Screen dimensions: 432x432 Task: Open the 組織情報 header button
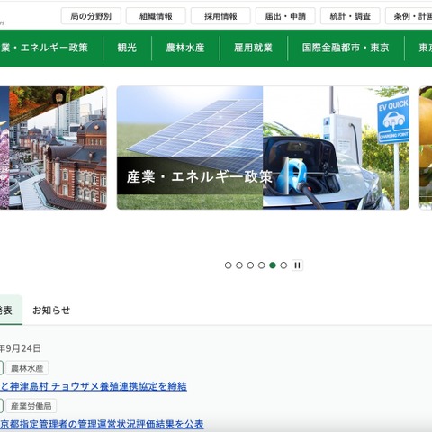[x=156, y=16]
